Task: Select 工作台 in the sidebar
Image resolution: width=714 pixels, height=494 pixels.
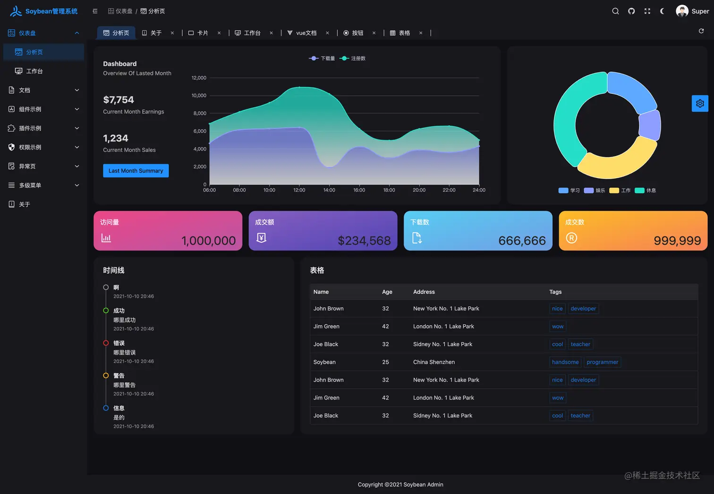Action: 34,71
